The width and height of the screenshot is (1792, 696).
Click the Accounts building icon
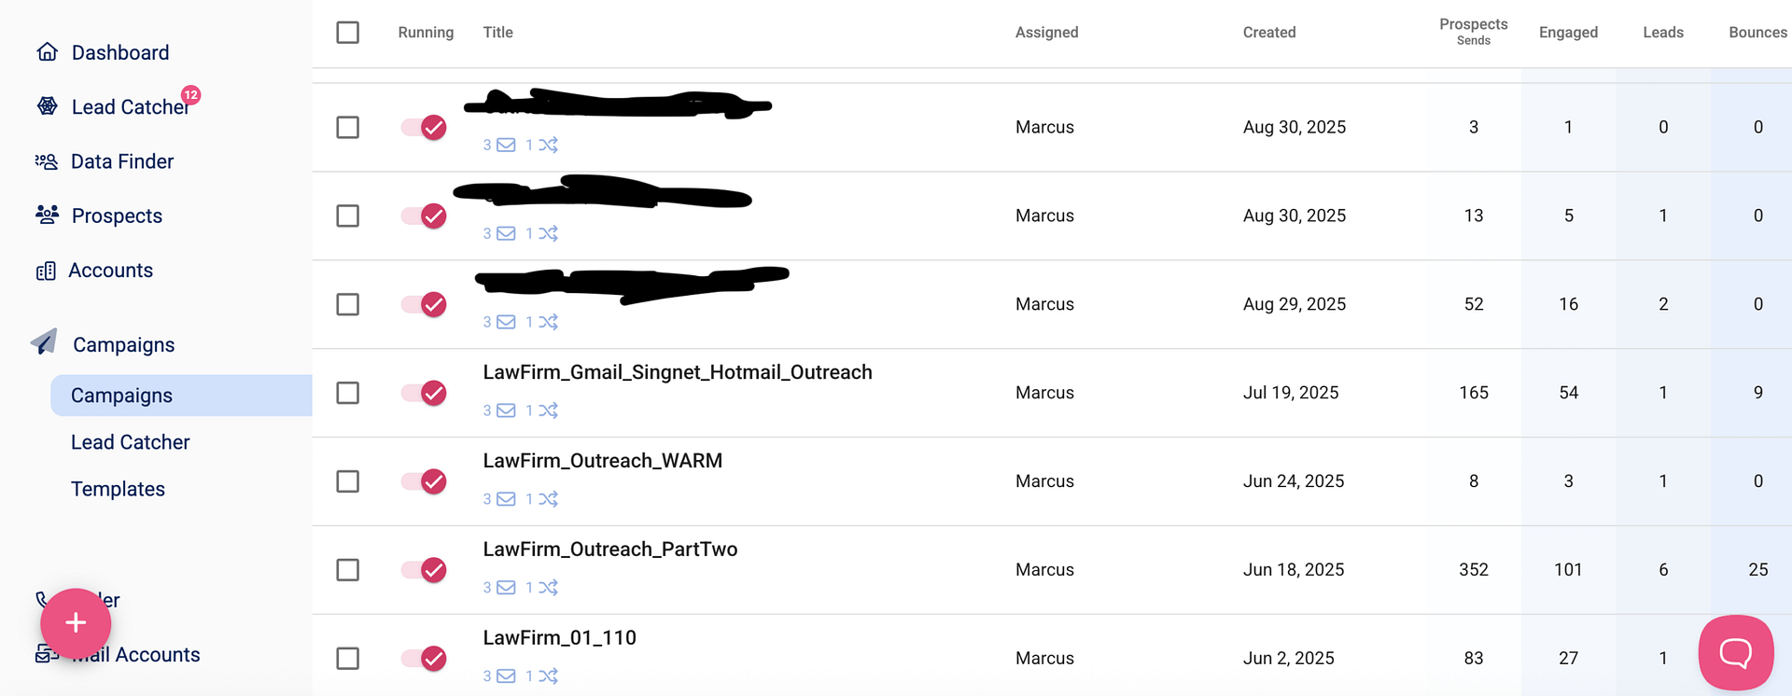pyautogui.click(x=46, y=271)
